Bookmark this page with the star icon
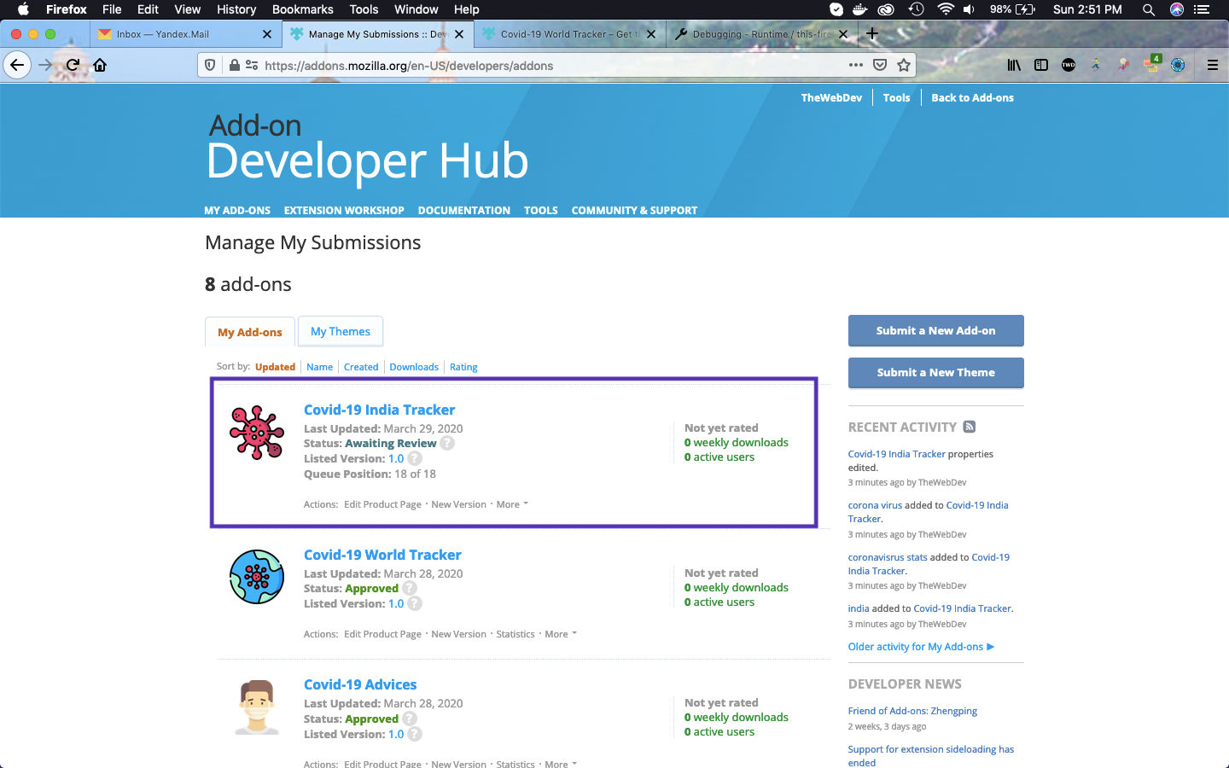The image size is (1229, 768). [904, 65]
